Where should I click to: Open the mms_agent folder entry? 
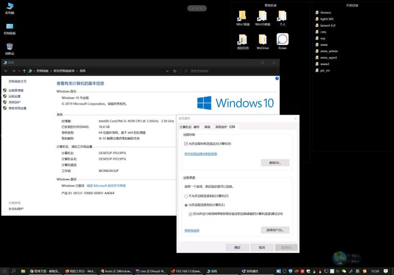[x=326, y=57]
